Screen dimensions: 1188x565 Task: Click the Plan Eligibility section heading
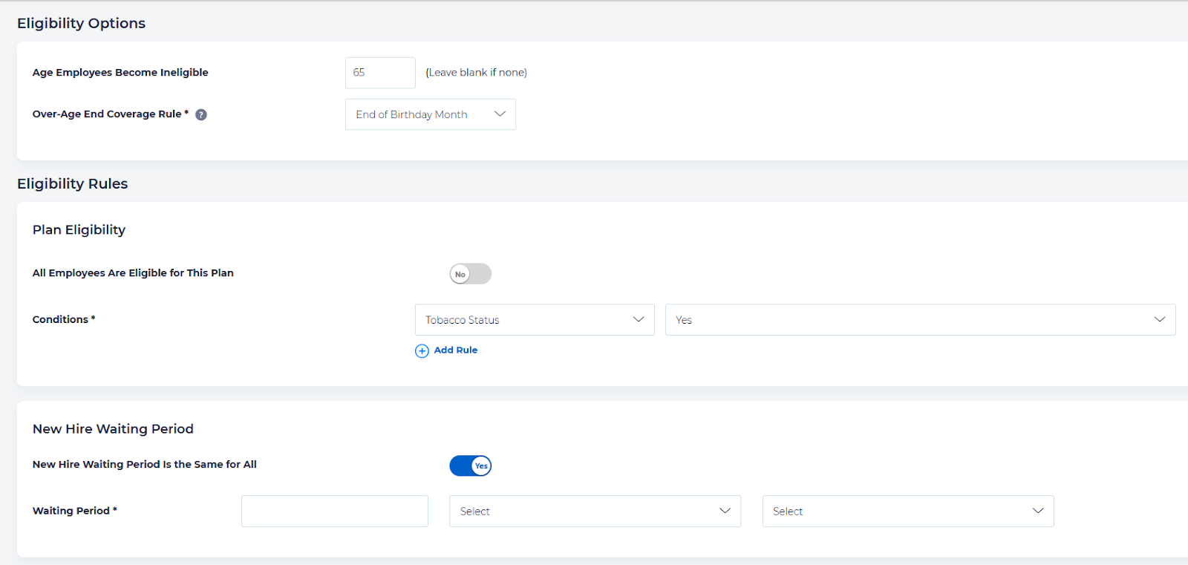pyautogui.click(x=79, y=229)
